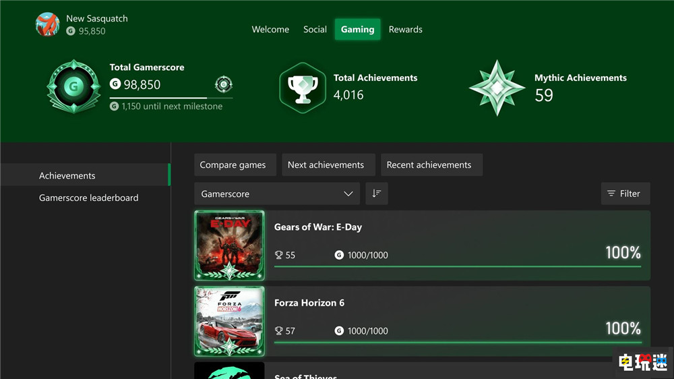Click G icon beside 1,150 until next milestone

[x=114, y=106]
